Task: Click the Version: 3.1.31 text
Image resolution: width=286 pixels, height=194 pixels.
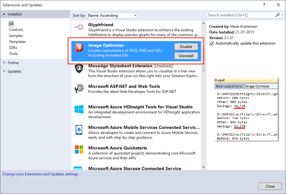Action: 221,38
